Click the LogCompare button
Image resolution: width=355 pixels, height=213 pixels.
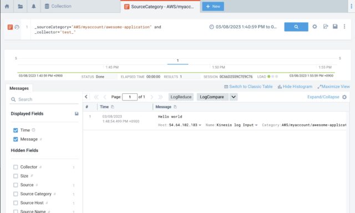[x=213, y=97]
